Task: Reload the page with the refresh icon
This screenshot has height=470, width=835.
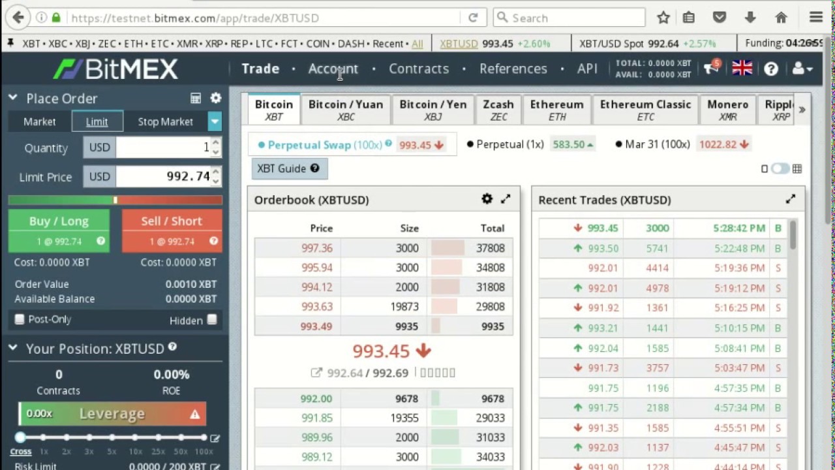Action: 473,18
